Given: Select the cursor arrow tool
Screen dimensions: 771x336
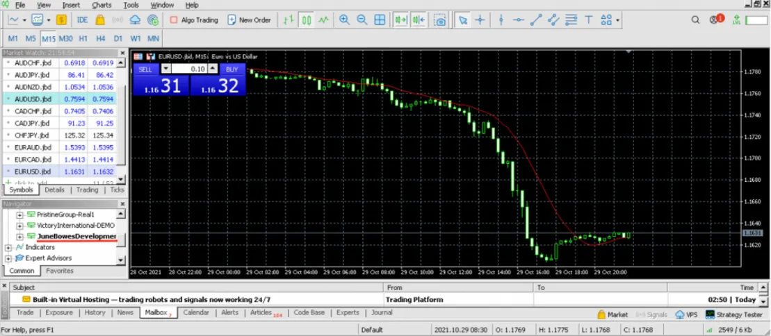Looking at the screenshot, I should pyautogui.click(x=463, y=20).
